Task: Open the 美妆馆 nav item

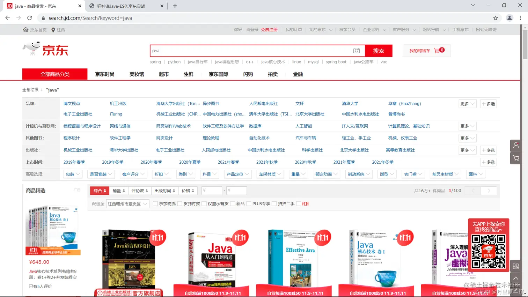Action: (137, 74)
